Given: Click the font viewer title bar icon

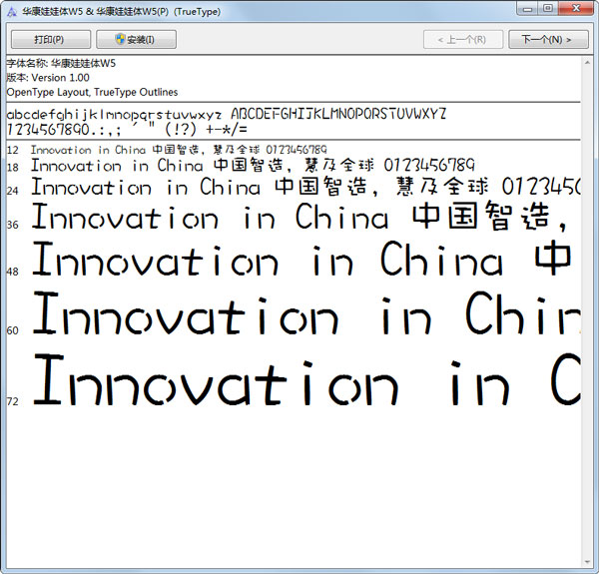Looking at the screenshot, I should [12, 12].
